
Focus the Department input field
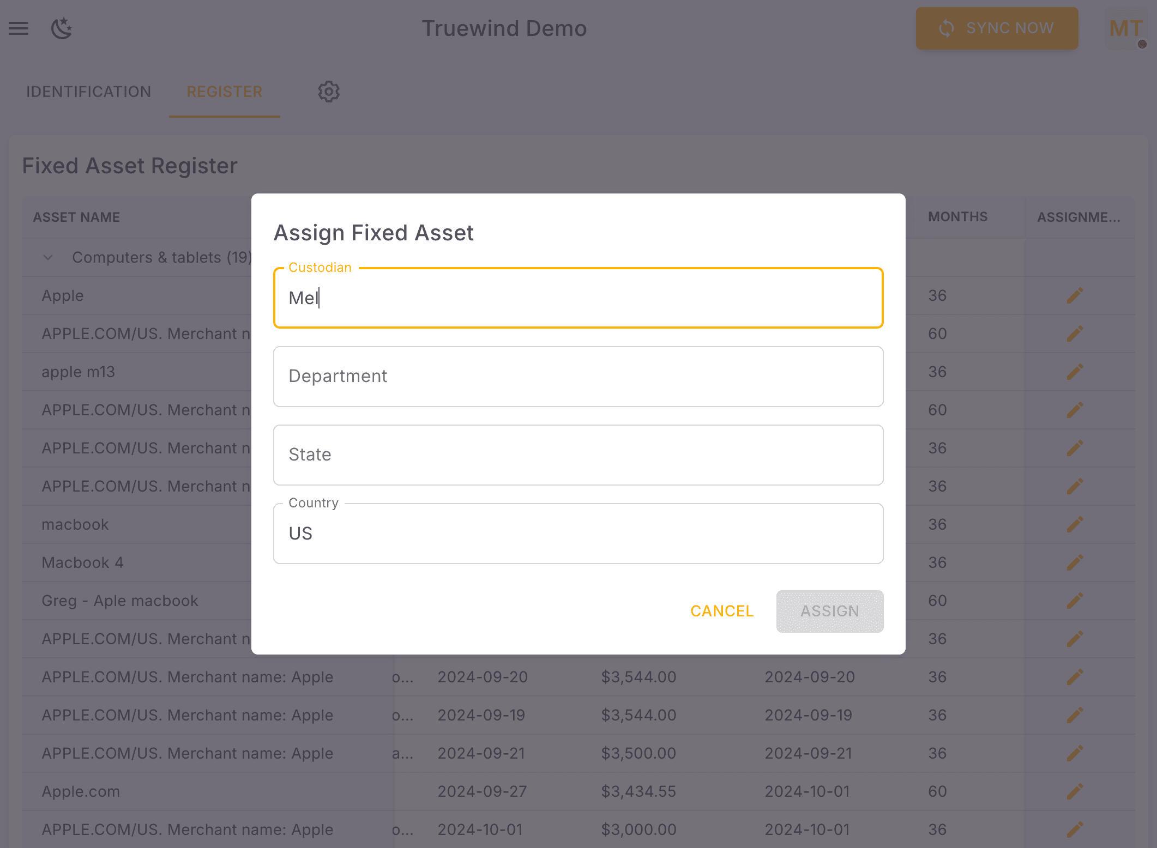(x=578, y=376)
